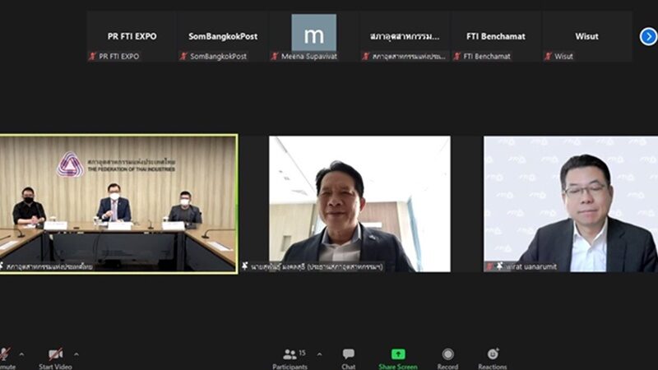Click the Share Screen button

tap(397, 355)
